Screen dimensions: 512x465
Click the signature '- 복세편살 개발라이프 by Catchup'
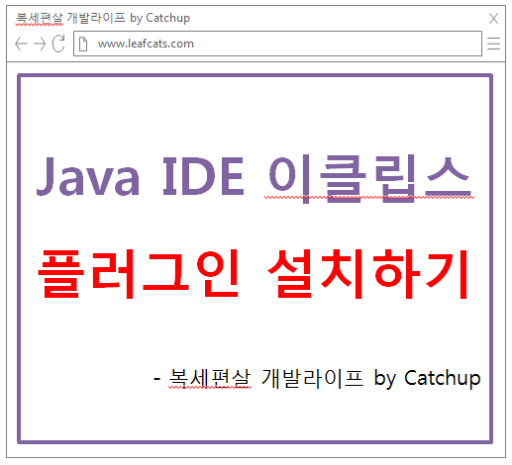pos(317,378)
